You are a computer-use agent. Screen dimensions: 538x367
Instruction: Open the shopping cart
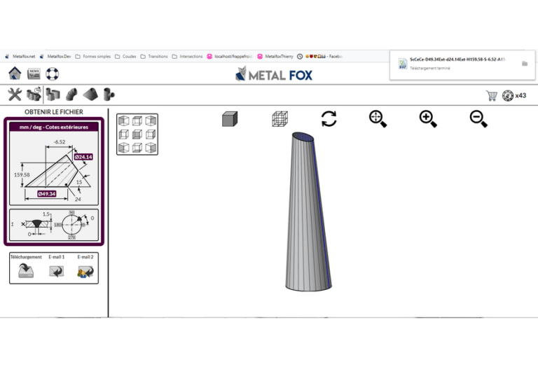[x=492, y=96]
